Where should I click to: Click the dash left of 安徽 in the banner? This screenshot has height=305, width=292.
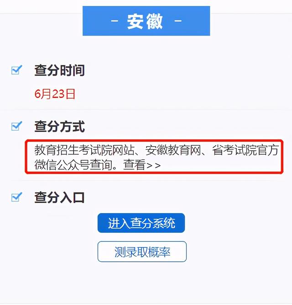click(x=115, y=20)
